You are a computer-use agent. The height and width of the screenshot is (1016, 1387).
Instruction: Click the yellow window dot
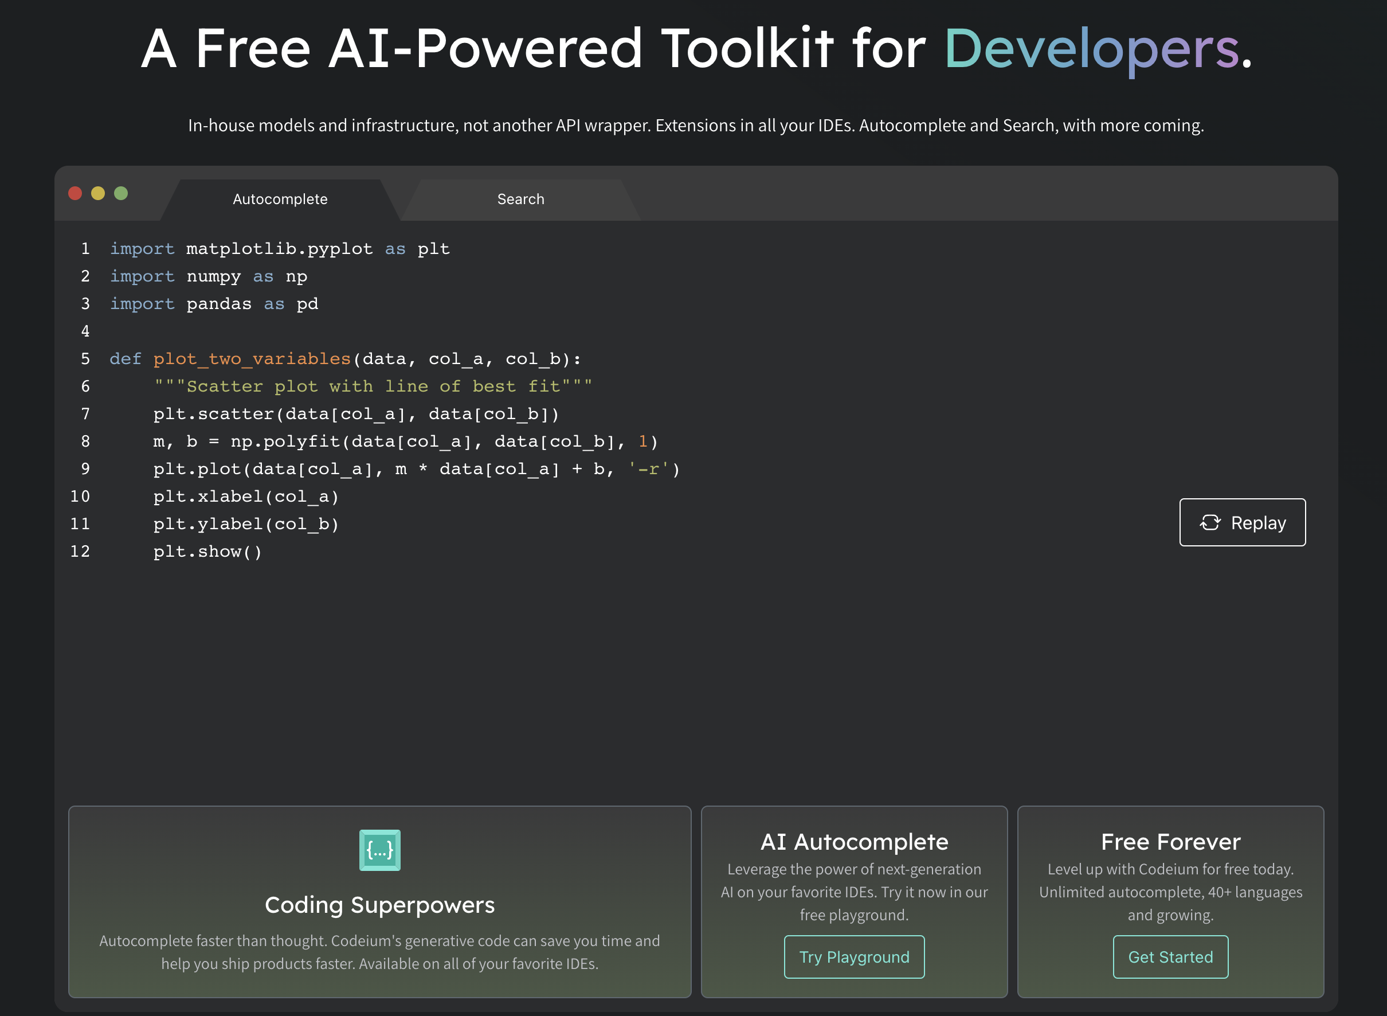tap(98, 193)
